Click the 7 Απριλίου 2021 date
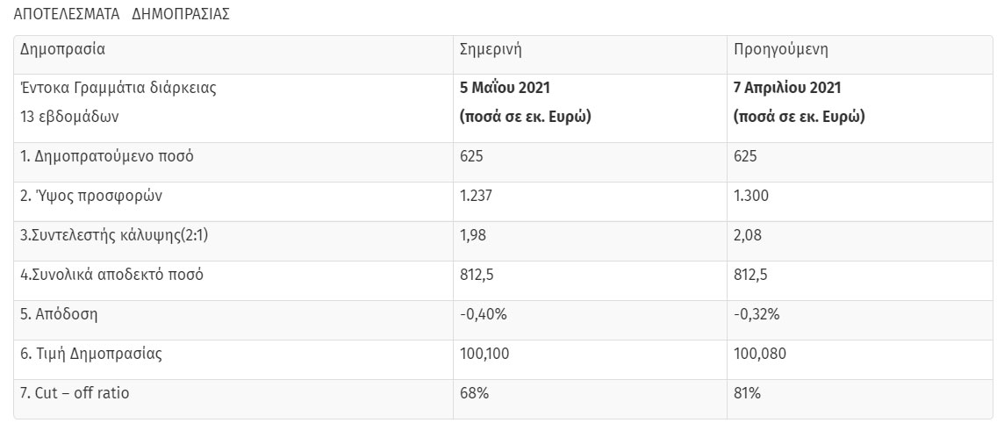 tap(787, 88)
